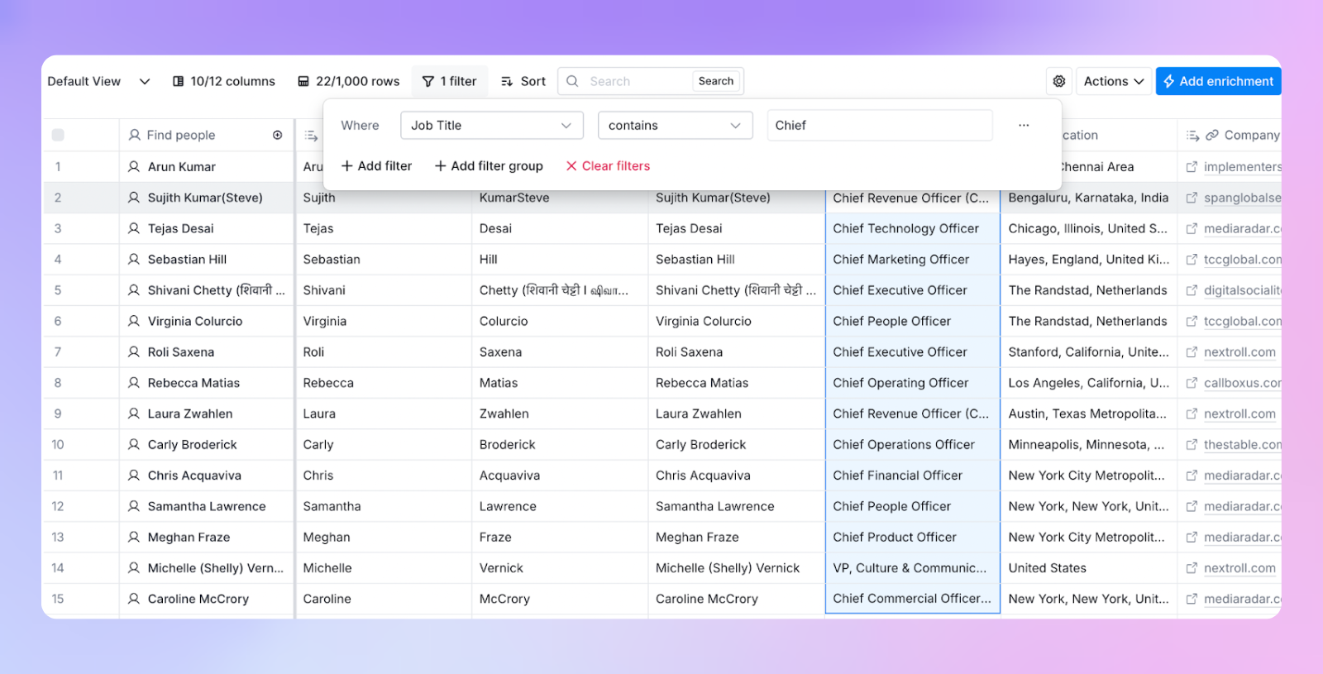Screen dimensions: 1323x674
Task: Open external link icon beside callboxus.com
Action: point(1192,383)
